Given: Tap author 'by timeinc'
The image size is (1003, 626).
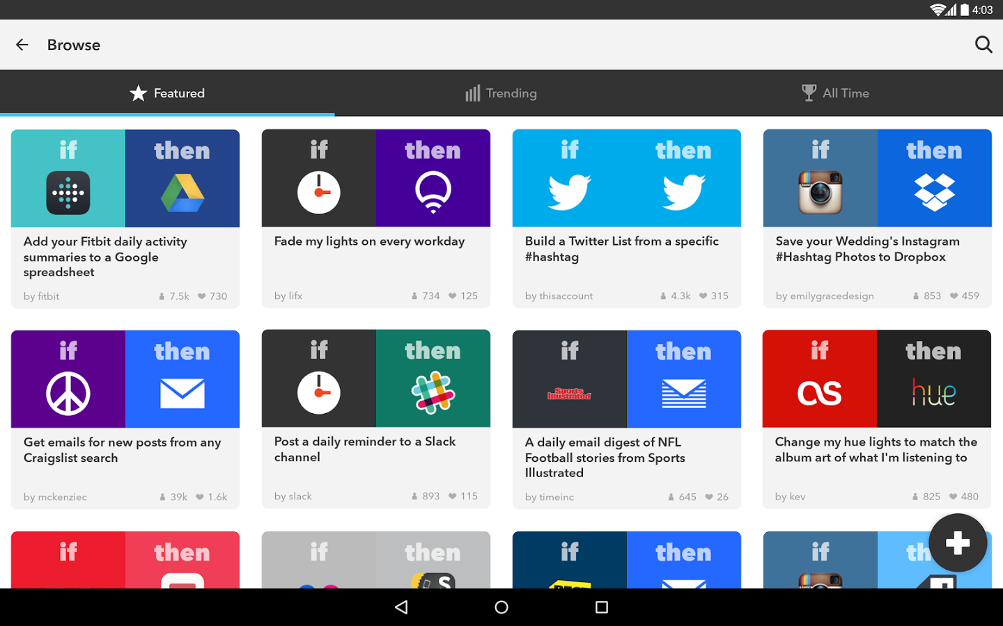Looking at the screenshot, I should tap(550, 497).
